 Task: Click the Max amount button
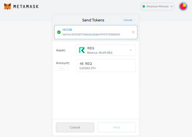point(62,69)
